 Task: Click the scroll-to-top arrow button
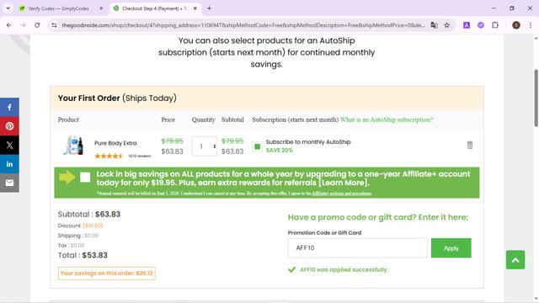(x=515, y=260)
